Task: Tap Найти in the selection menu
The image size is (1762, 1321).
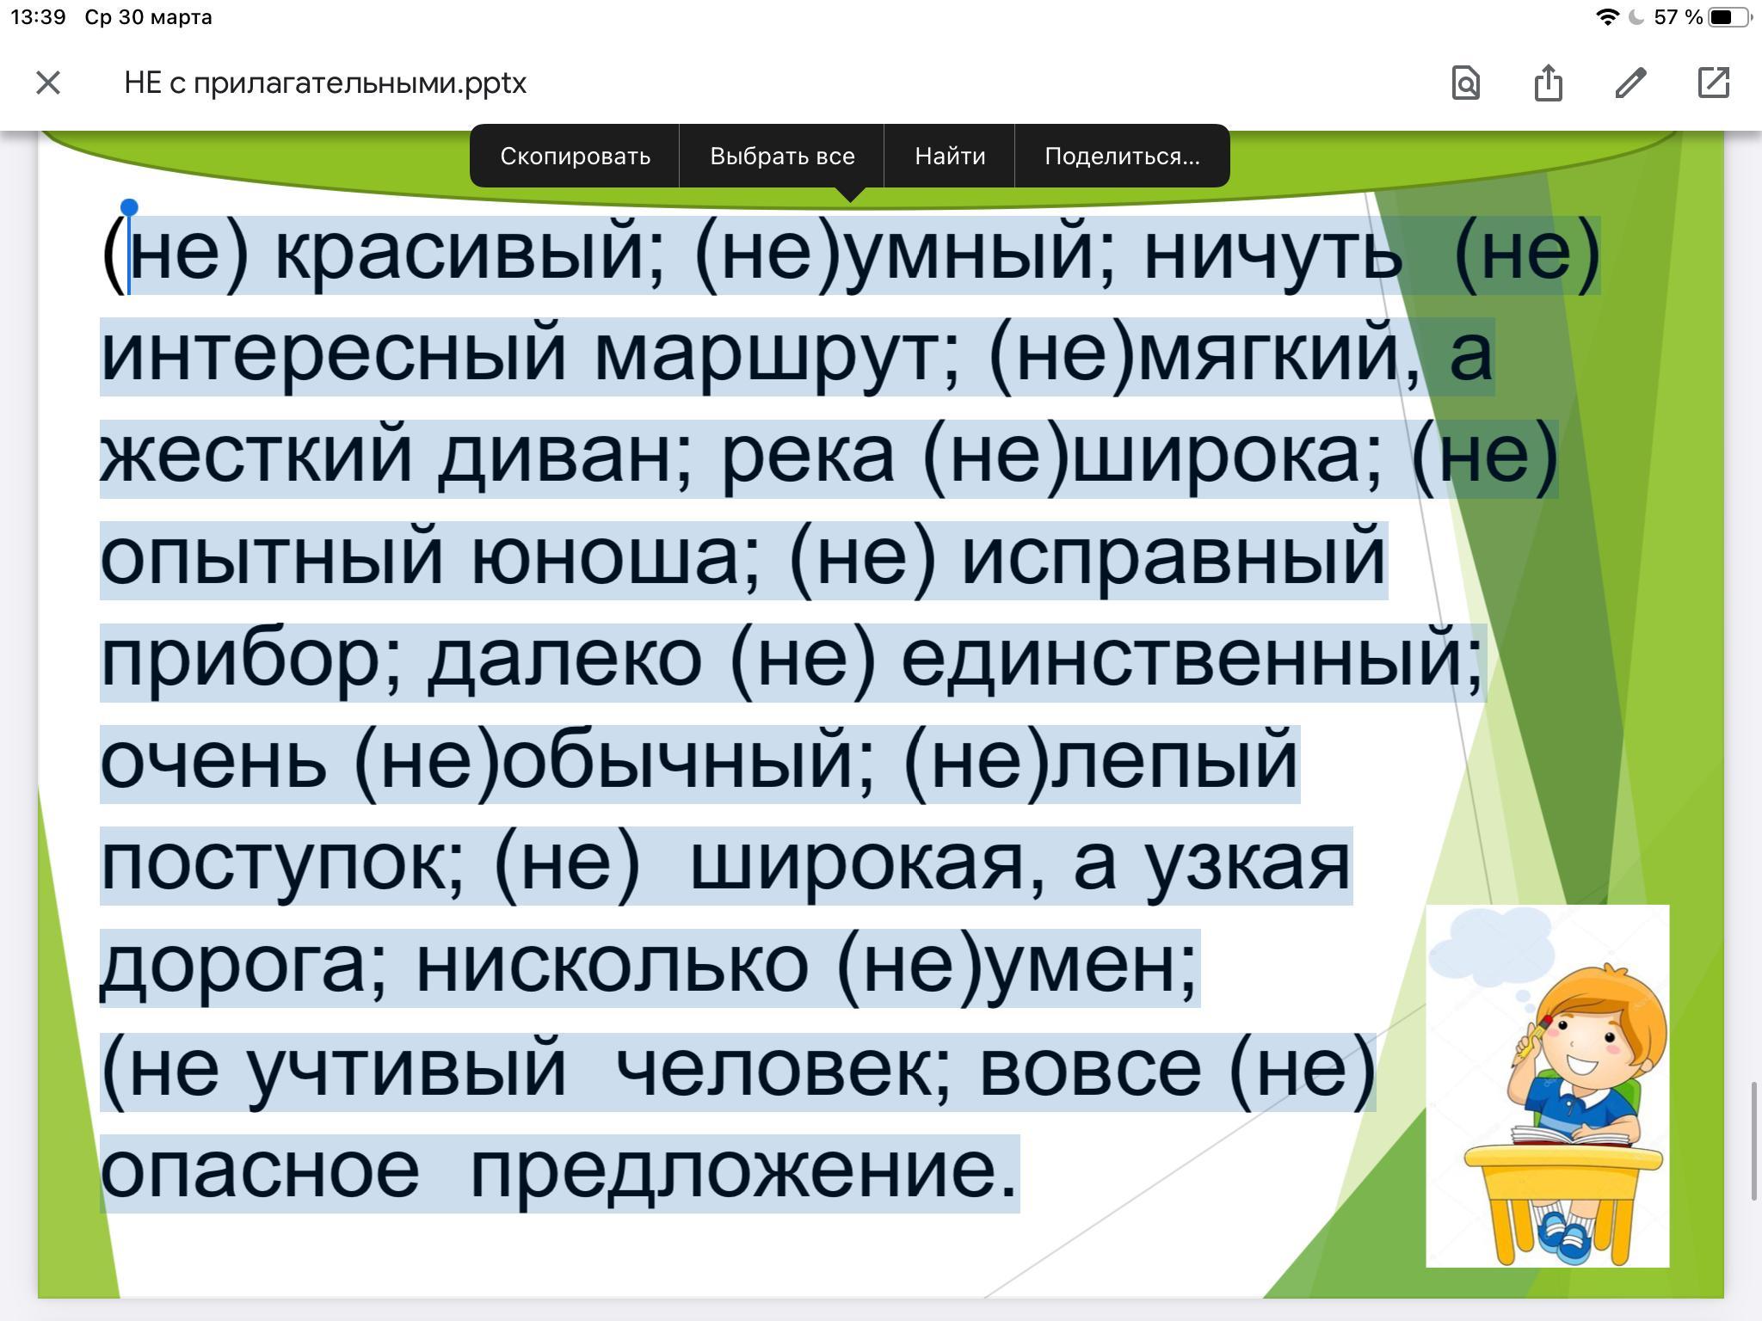Action: (950, 157)
